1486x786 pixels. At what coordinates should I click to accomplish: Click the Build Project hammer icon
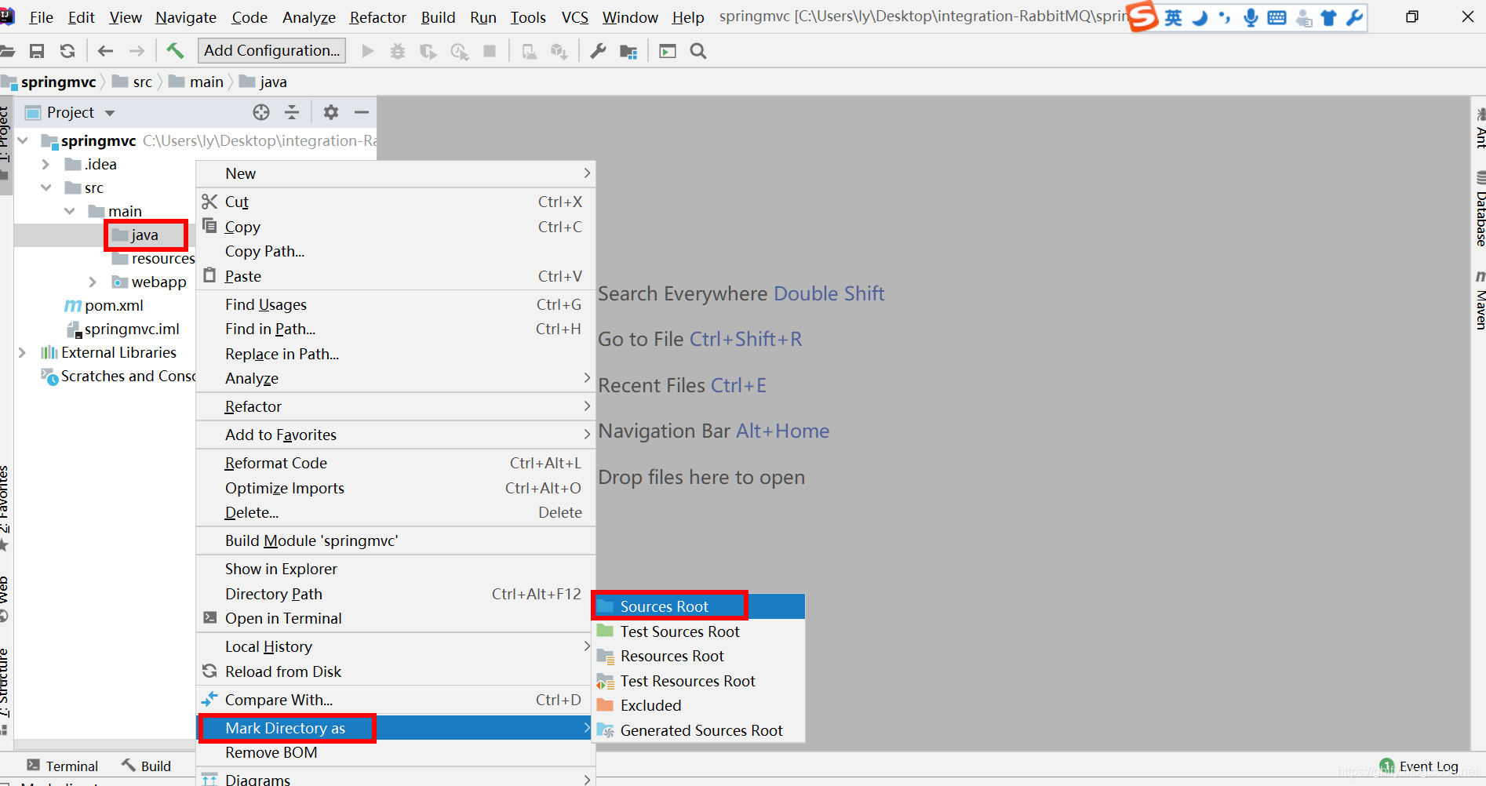(x=174, y=51)
